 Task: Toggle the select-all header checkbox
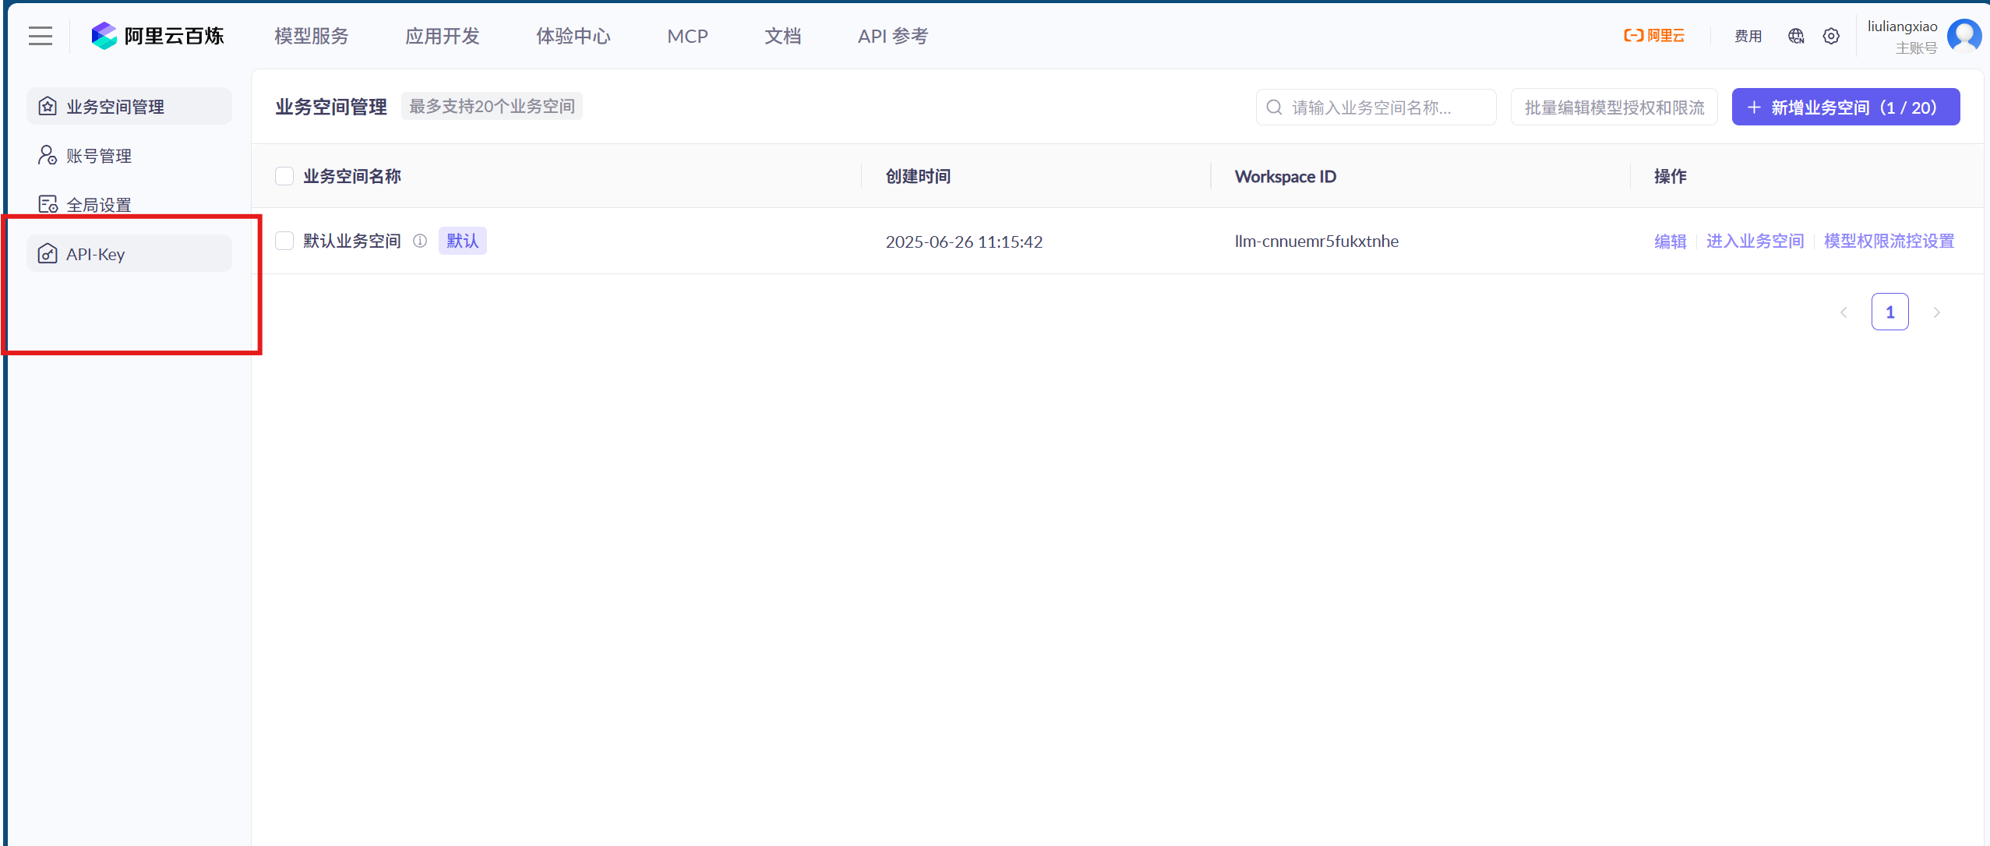tap(284, 176)
